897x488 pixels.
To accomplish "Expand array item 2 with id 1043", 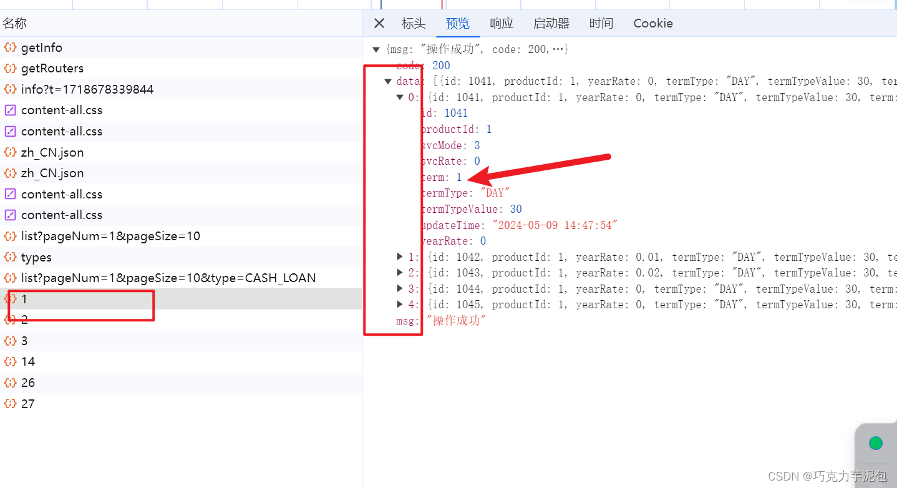I will [400, 273].
